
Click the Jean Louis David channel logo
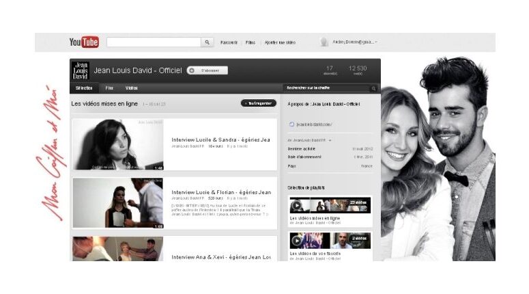pyautogui.click(x=81, y=70)
